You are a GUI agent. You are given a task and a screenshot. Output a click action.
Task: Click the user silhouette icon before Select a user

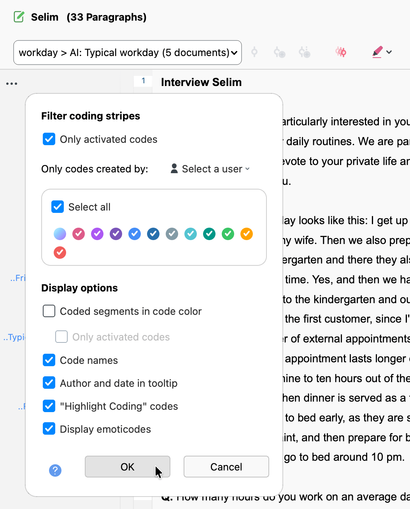pos(174,168)
